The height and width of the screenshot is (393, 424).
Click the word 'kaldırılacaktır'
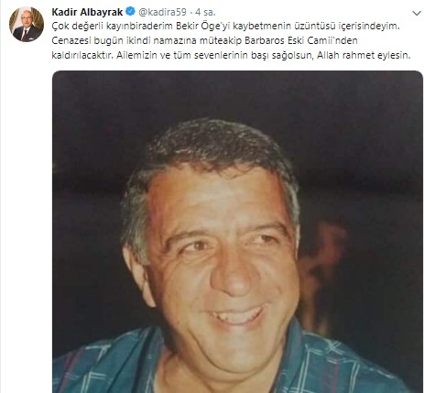[x=82, y=56]
